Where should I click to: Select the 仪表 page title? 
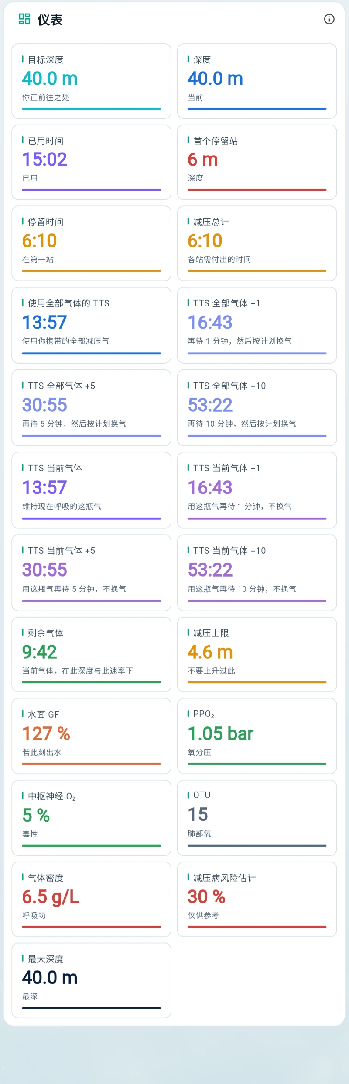pyautogui.click(x=50, y=20)
